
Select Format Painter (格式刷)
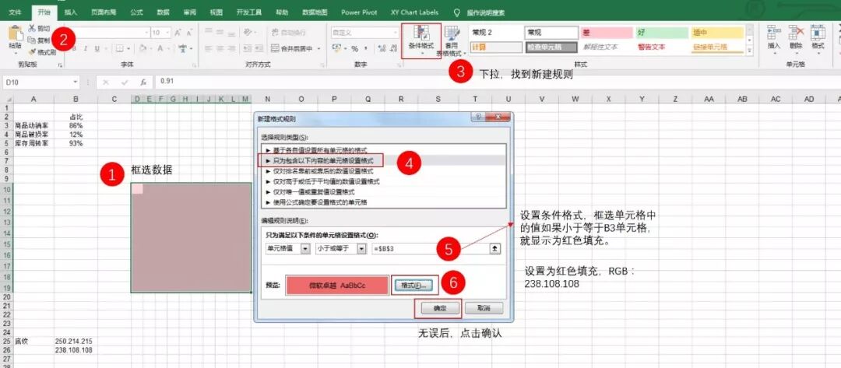(42, 52)
